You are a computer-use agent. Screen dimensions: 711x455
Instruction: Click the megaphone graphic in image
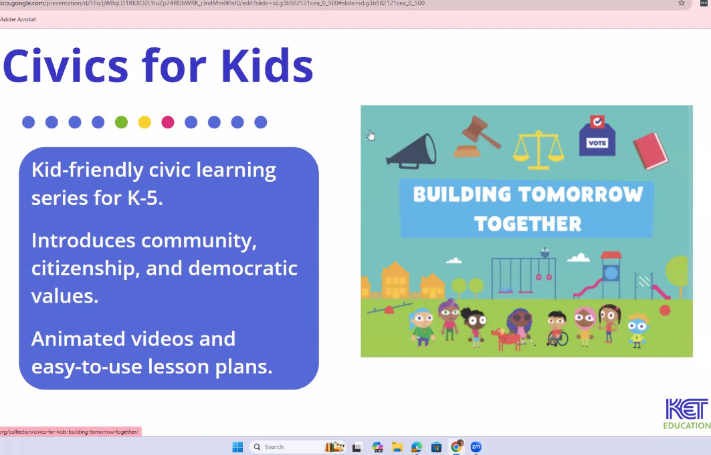[x=412, y=151]
